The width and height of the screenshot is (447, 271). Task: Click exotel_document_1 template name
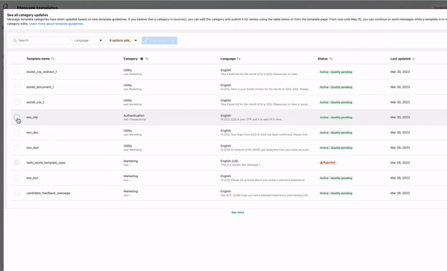(x=40, y=87)
